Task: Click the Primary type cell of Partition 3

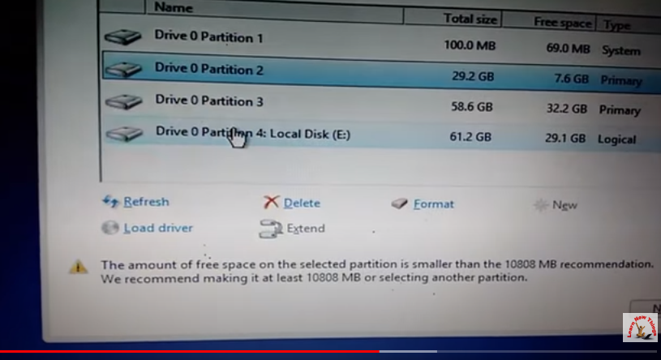Action: [x=620, y=110]
